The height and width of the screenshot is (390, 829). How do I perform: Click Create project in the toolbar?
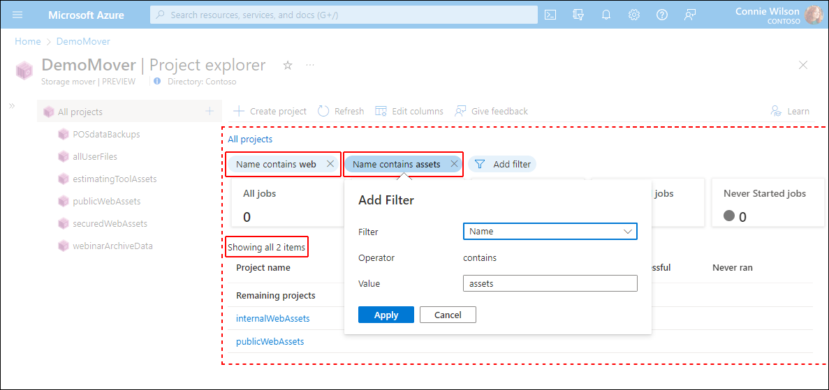click(270, 111)
